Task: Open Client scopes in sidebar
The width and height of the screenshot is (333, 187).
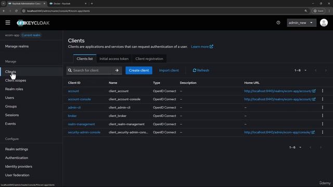Action: coord(16,81)
